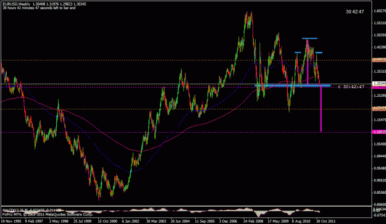The height and width of the screenshot is (224, 386).
Task: Click the 30 Oct 2011 date label
Action: coord(325,221)
